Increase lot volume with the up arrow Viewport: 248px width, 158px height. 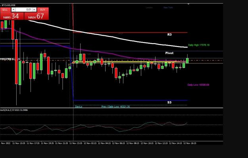34,10
